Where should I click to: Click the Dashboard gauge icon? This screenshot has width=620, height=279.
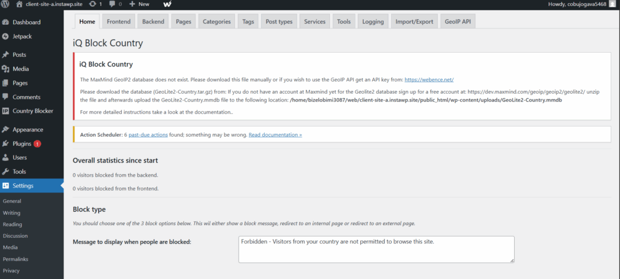tap(5, 22)
